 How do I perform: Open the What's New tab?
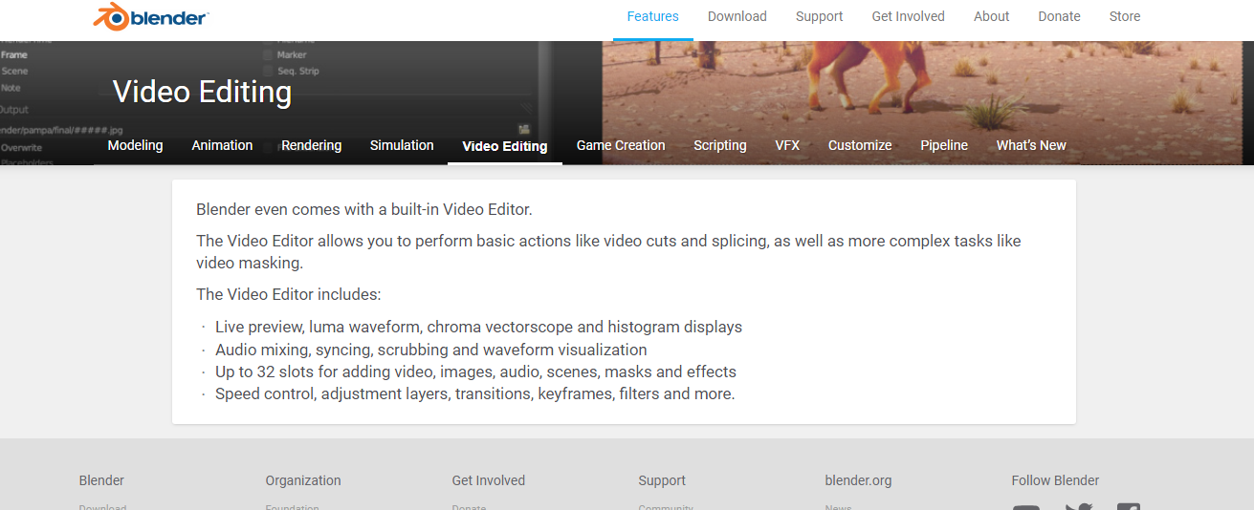tap(1031, 145)
